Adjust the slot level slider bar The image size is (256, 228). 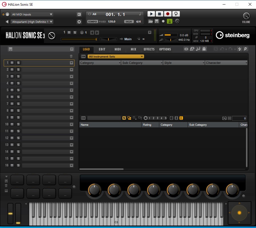pyautogui.click(x=79, y=39)
